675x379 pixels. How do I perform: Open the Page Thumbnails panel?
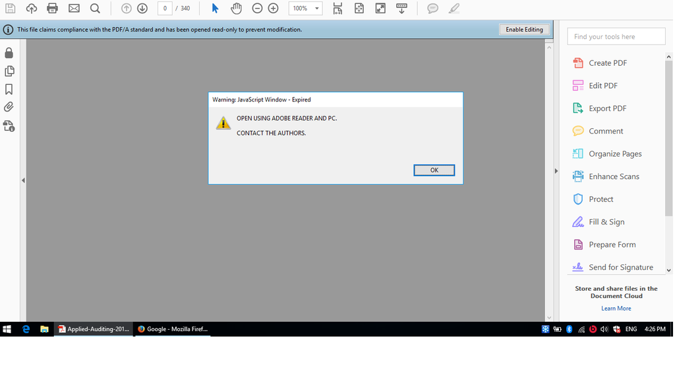(9, 71)
